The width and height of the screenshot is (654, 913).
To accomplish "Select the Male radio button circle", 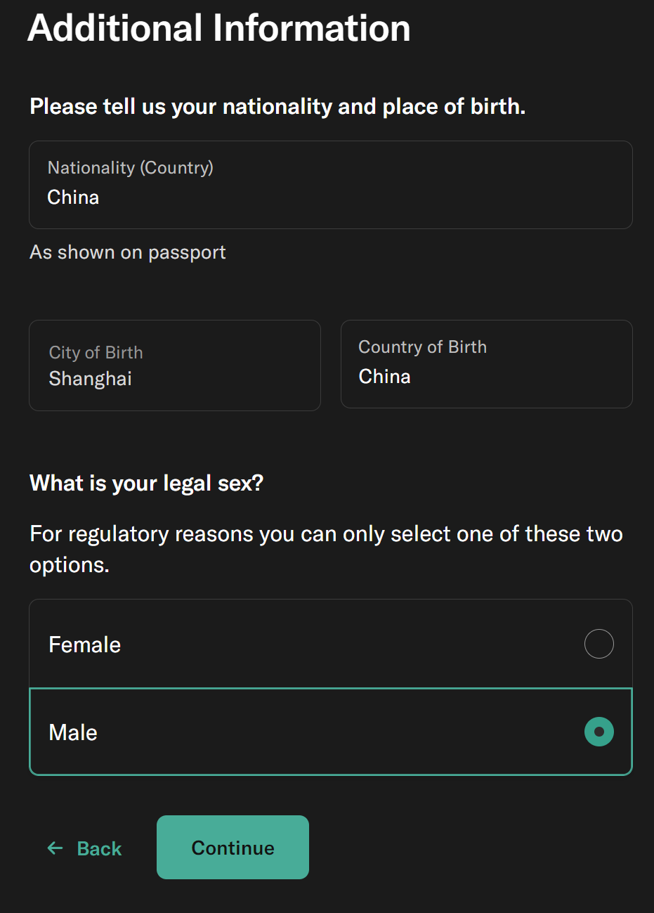I will pyautogui.click(x=599, y=732).
